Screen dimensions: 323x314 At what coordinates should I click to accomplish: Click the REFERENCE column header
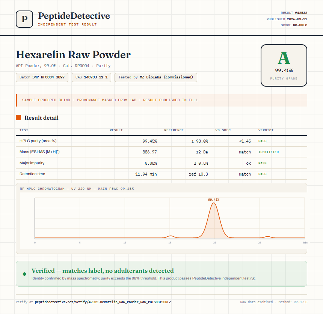174,130
